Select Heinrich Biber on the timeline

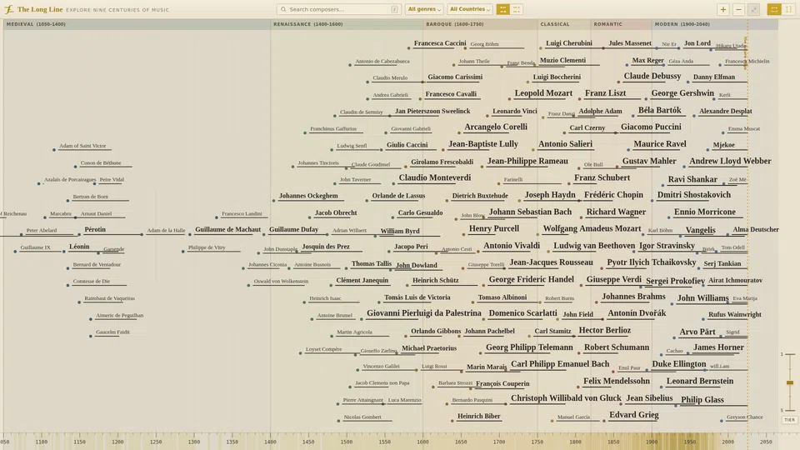pos(478,417)
